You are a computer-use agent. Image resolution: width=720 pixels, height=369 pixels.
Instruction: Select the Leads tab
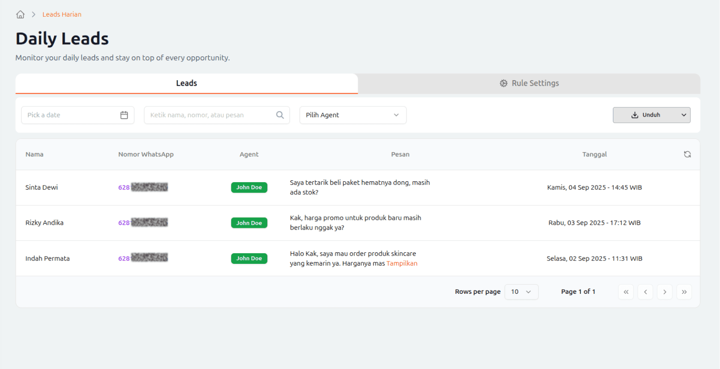point(186,83)
